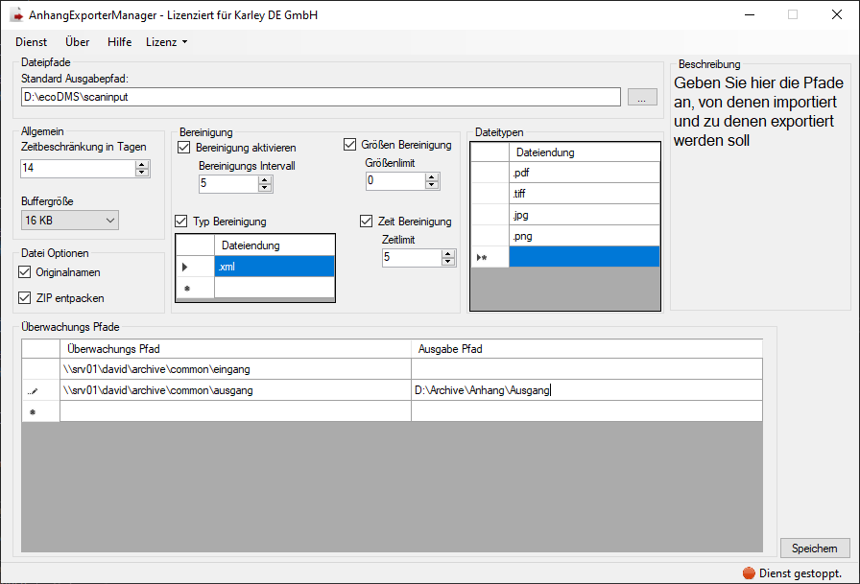Decrease Zeitlimit value with down arrow
This screenshot has height=584, width=860.
coord(447,262)
